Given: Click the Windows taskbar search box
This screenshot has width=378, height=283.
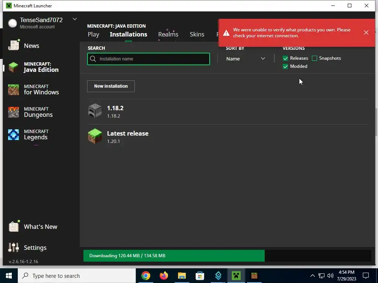Looking at the screenshot, I should point(77,276).
